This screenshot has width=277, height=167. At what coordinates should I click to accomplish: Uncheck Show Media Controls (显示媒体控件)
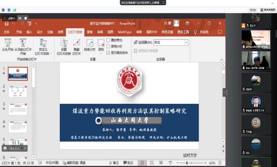pos(108,53)
